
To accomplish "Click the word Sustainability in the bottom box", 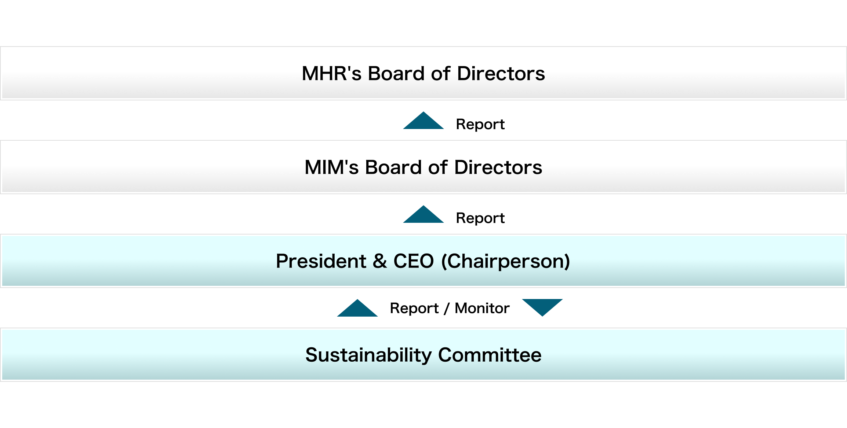I will pyautogui.click(x=368, y=355).
